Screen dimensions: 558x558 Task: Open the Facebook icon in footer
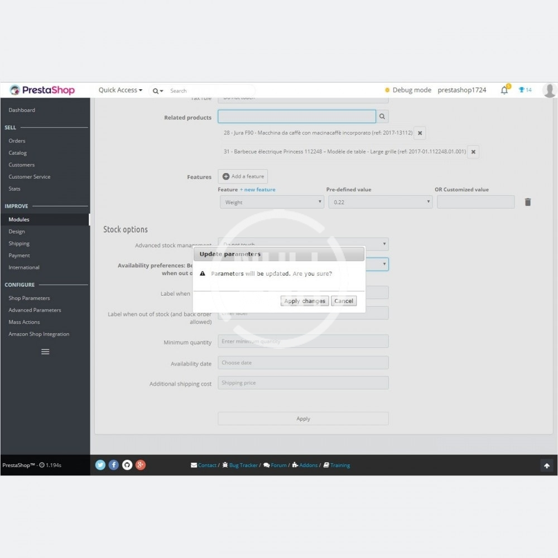point(114,465)
